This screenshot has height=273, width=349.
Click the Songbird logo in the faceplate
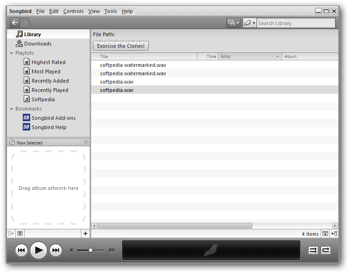[x=211, y=250]
